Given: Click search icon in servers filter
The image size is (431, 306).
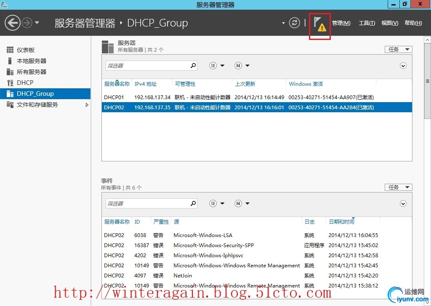Looking at the screenshot, I should (194, 66).
